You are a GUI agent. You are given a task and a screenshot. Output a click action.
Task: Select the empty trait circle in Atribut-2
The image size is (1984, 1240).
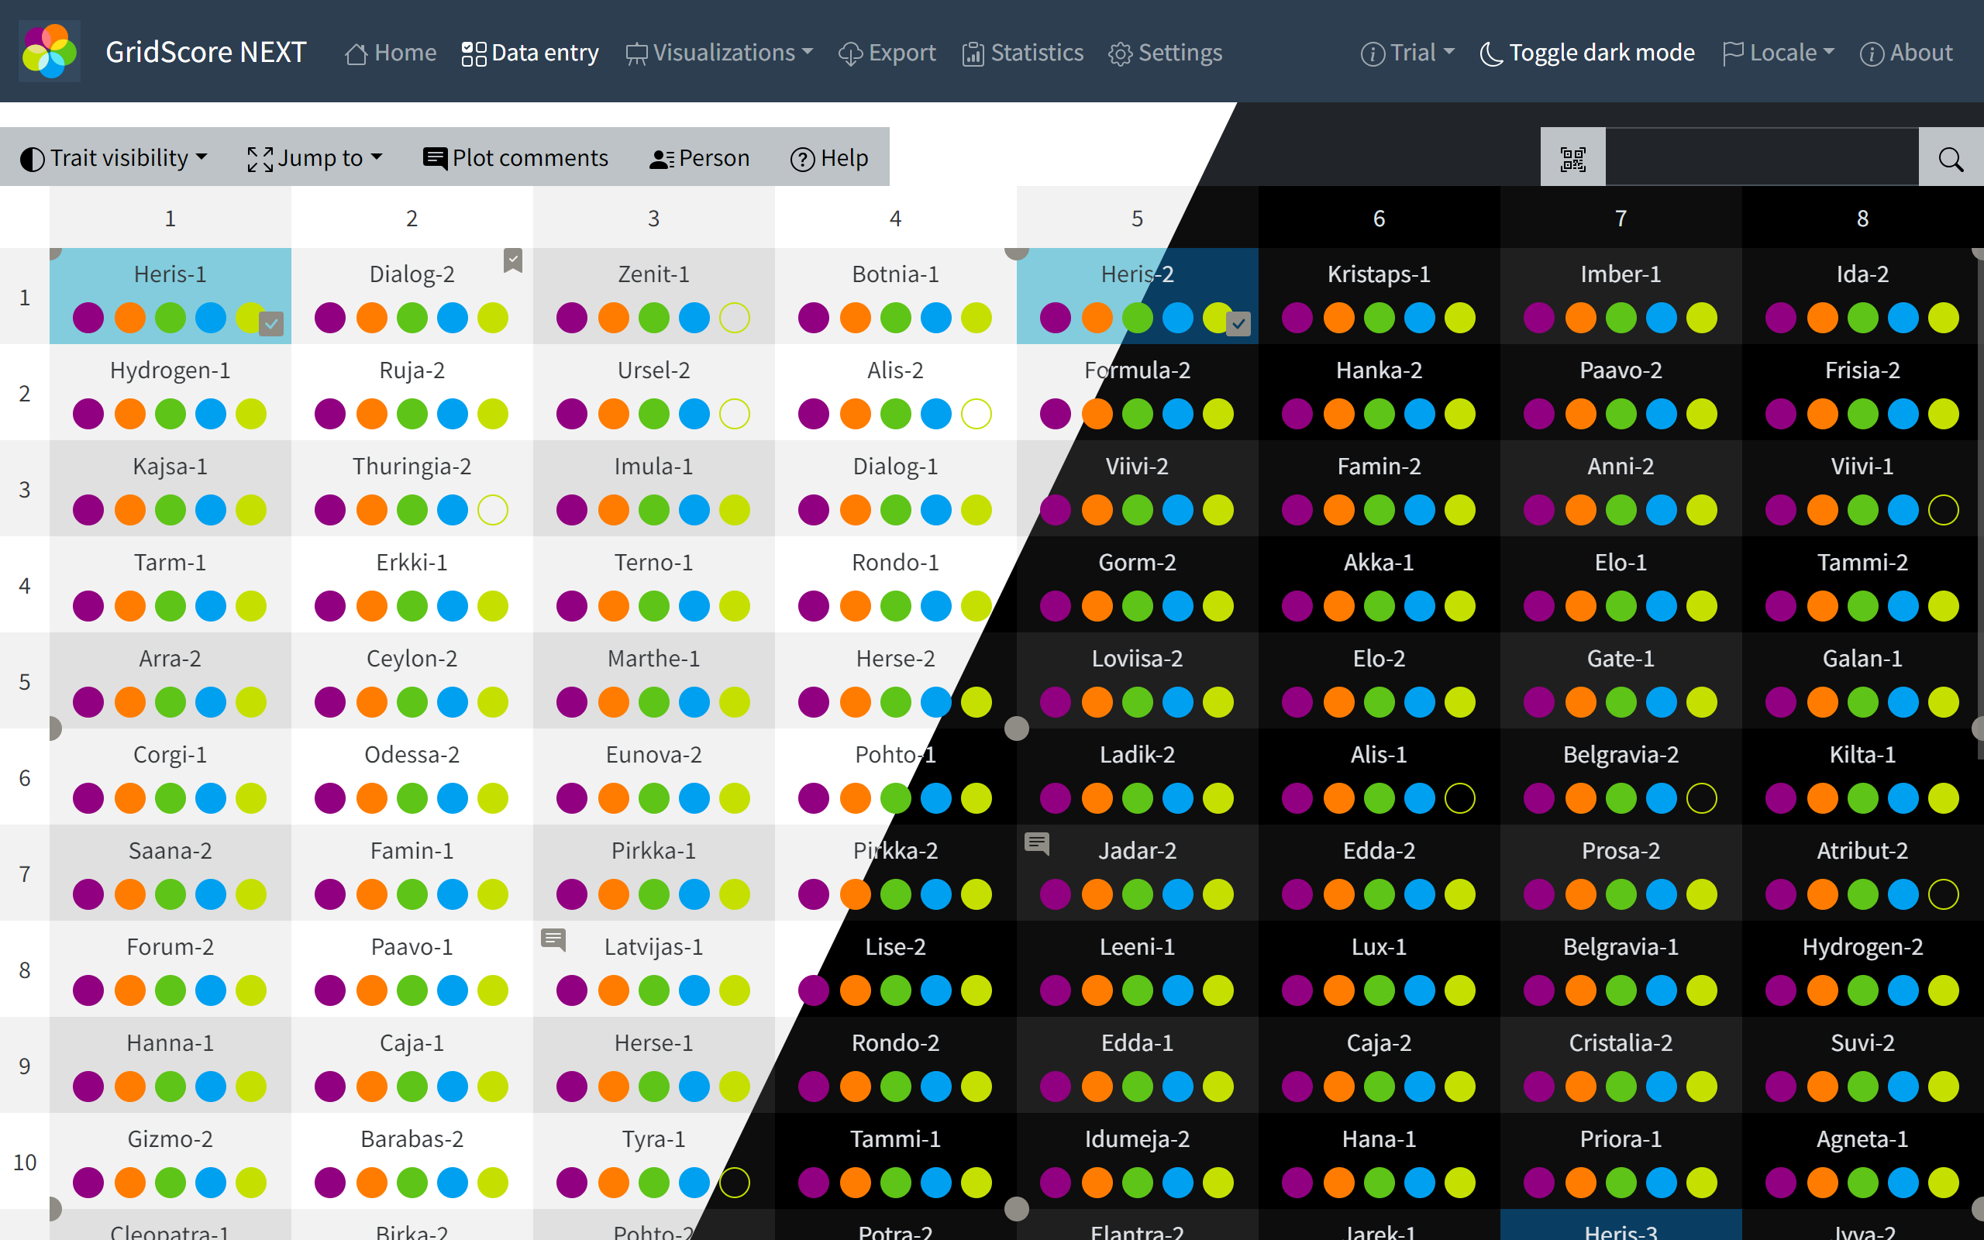coord(1944,894)
